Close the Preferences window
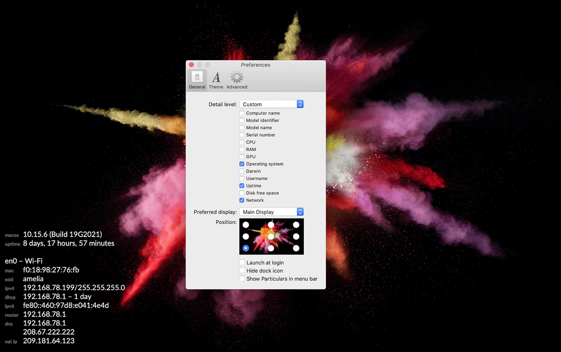This screenshot has height=352, width=561. [x=192, y=65]
